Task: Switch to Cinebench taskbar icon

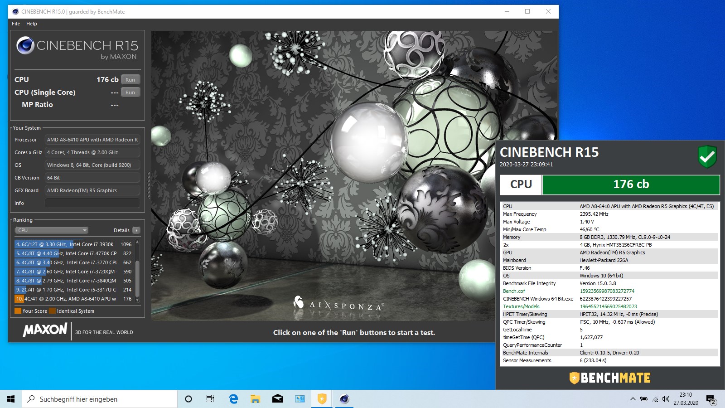Action: [x=344, y=399]
